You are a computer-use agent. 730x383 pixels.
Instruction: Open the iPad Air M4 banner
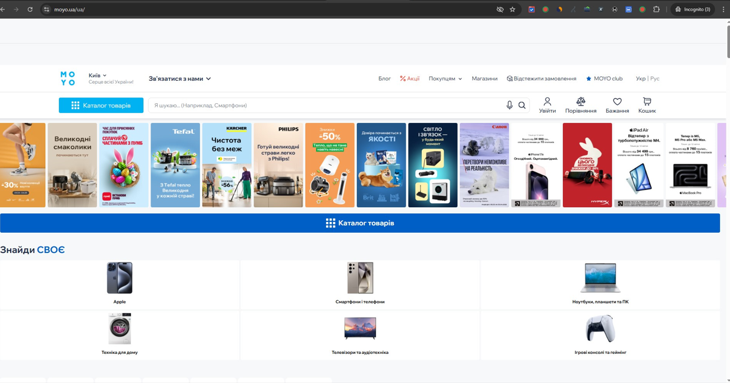[639, 165]
